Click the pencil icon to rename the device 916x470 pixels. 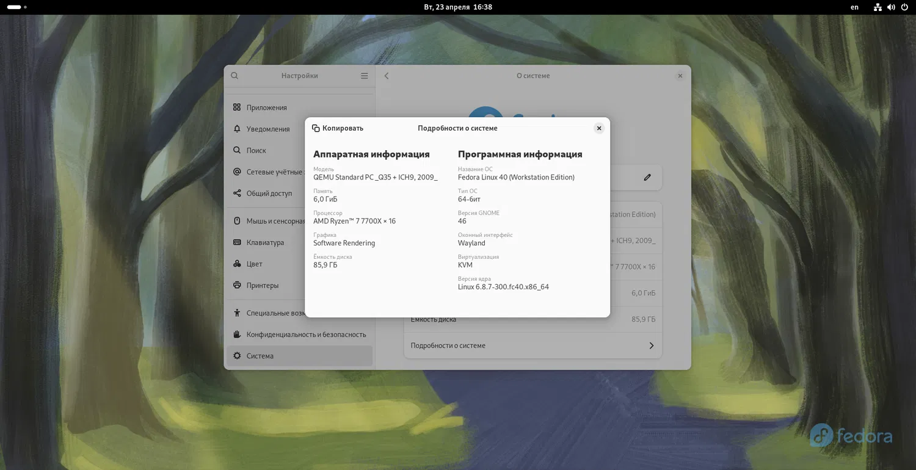(x=647, y=177)
